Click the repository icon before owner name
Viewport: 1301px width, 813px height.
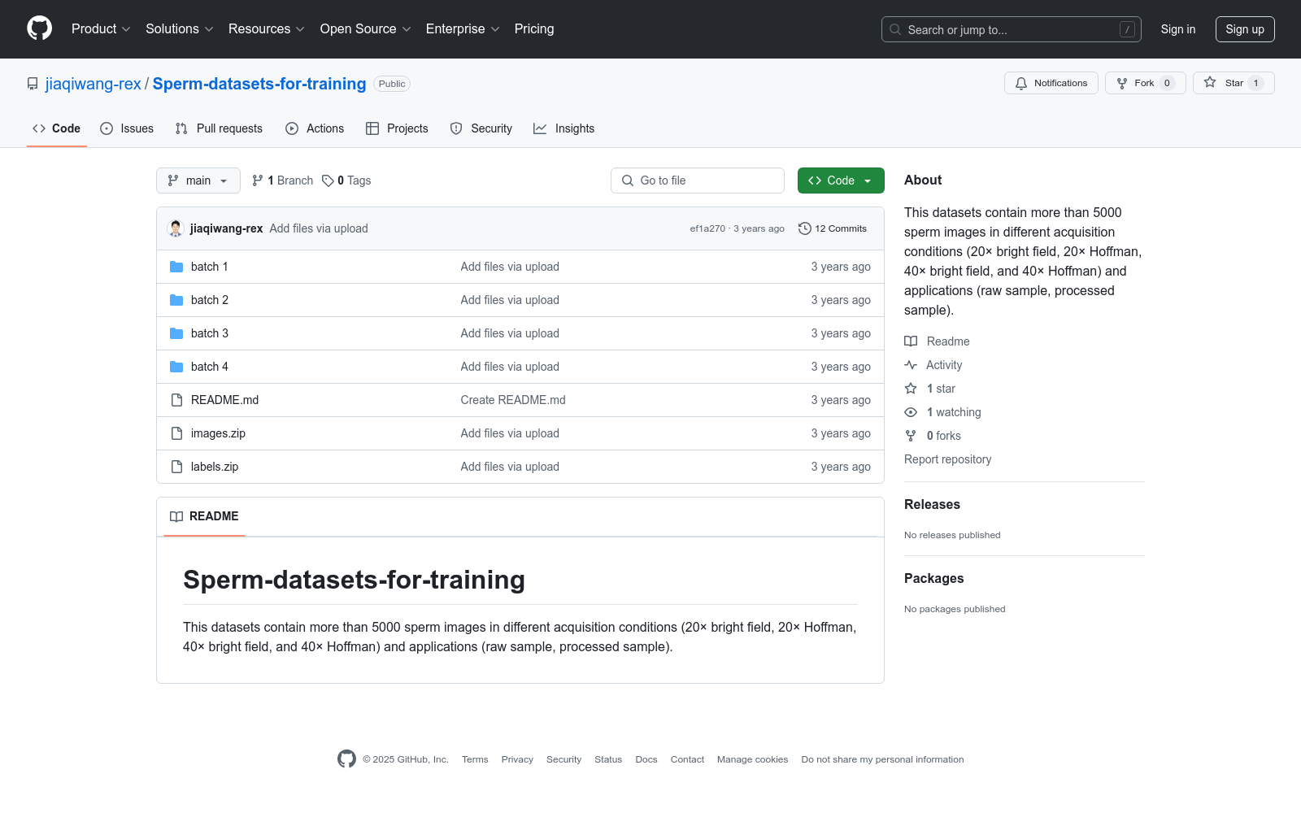(33, 84)
